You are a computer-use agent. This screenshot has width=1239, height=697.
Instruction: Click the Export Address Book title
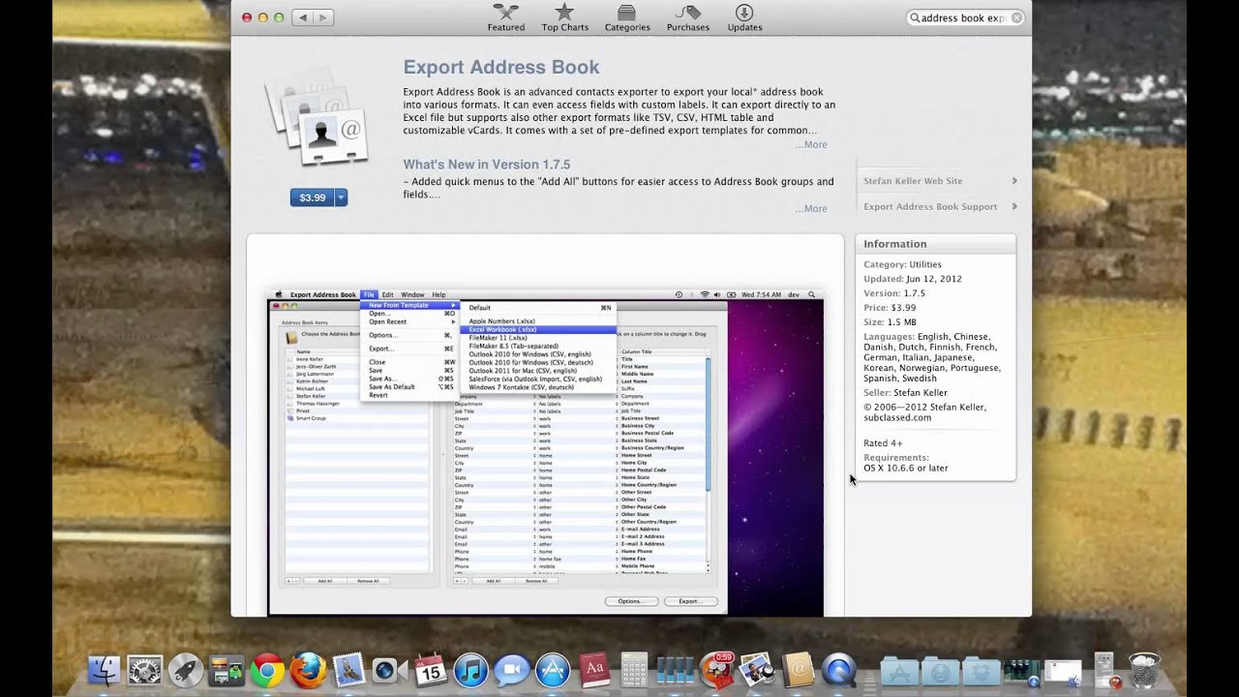(x=501, y=67)
